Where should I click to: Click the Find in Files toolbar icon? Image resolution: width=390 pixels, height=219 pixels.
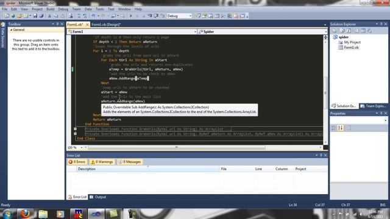[71, 16]
